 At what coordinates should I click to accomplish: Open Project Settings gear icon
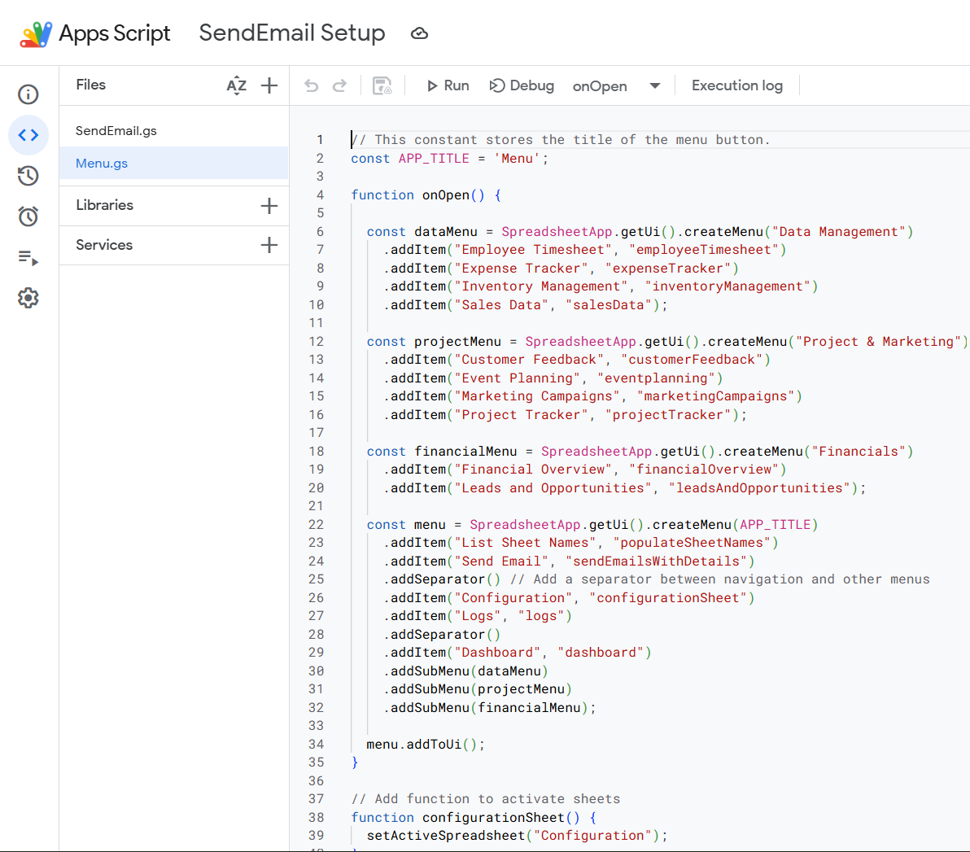click(28, 298)
